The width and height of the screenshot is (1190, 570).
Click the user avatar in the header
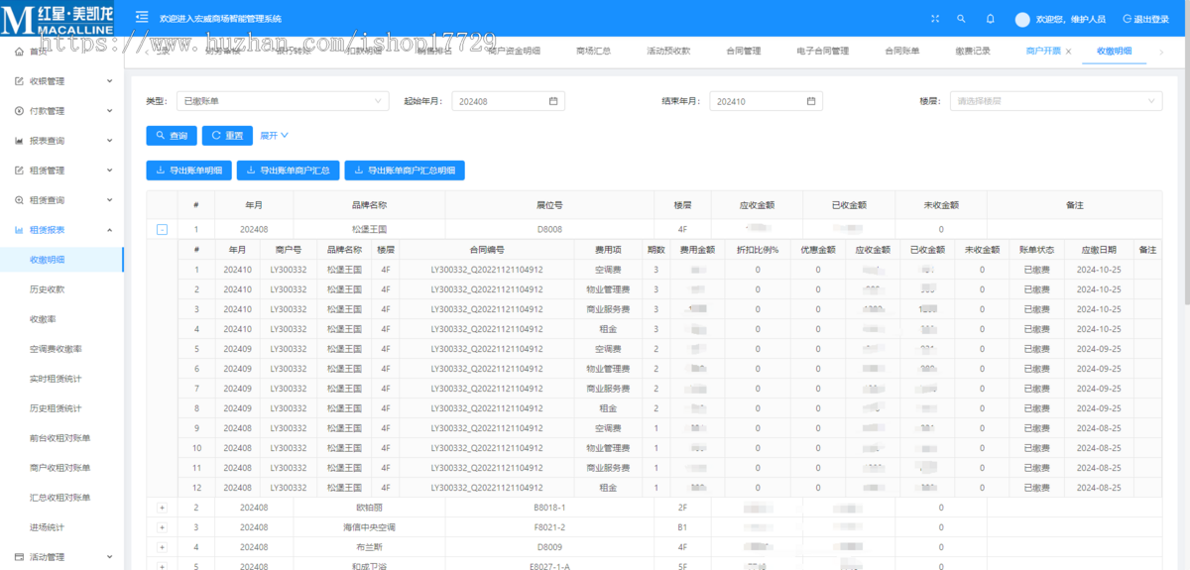tap(1022, 19)
